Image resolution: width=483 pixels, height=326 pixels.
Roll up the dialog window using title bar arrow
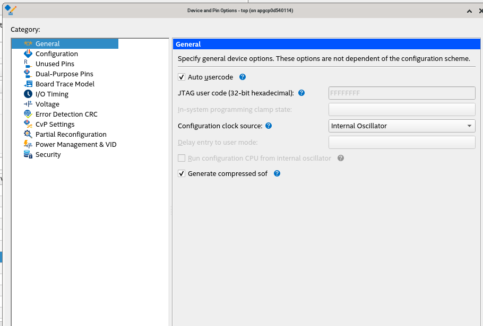click(x=469, y=11)
